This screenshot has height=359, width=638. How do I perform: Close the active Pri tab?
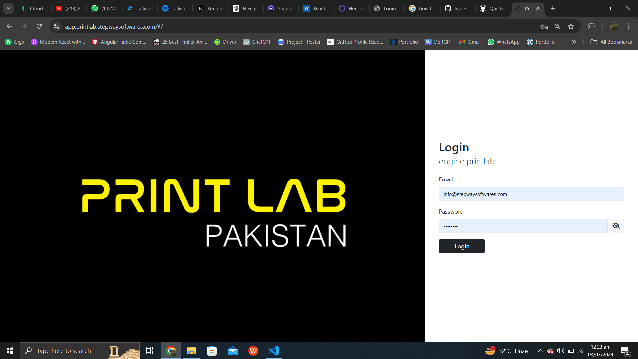point(538,8)
